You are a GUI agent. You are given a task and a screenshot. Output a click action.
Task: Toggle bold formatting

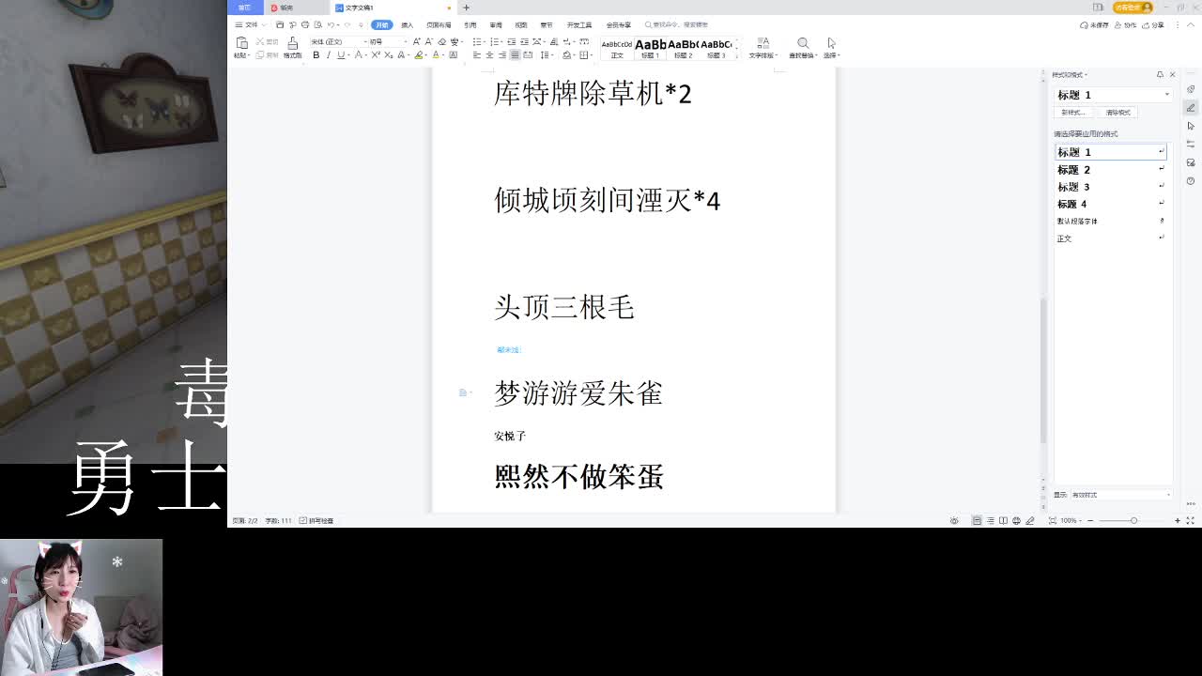(316, 55)
